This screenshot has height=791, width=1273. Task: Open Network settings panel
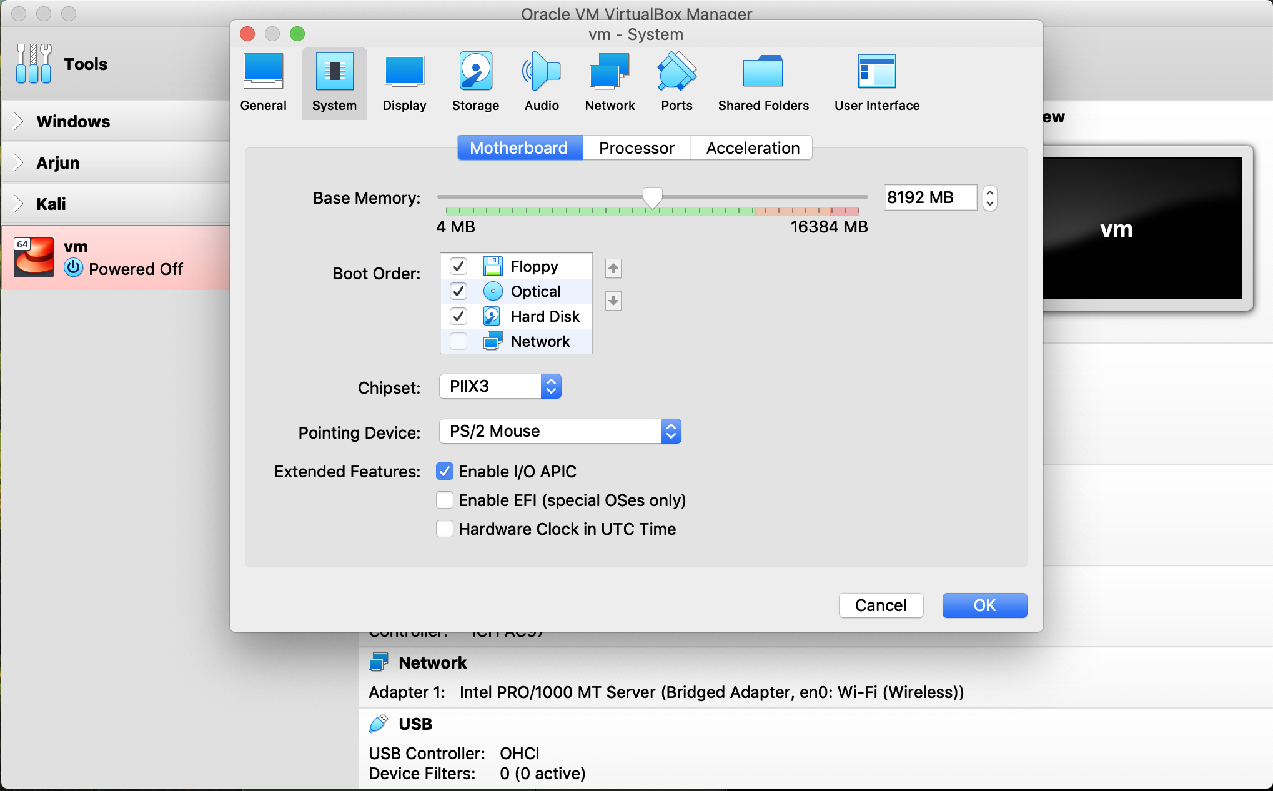click(609, 79)
